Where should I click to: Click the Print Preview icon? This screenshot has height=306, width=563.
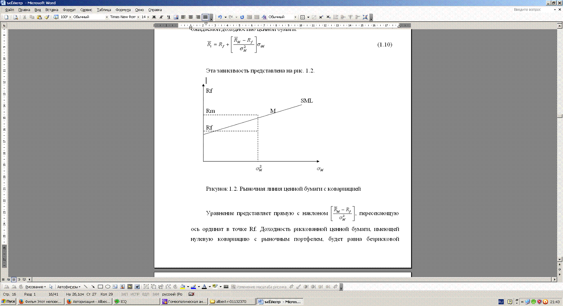click(x=15, y=17)
